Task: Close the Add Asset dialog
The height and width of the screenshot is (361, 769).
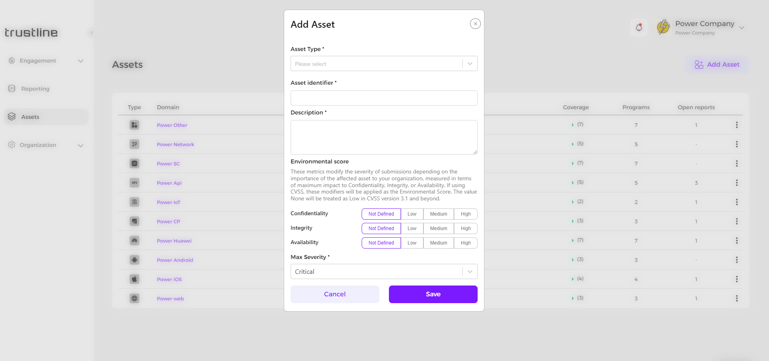Action: (475, 24)
